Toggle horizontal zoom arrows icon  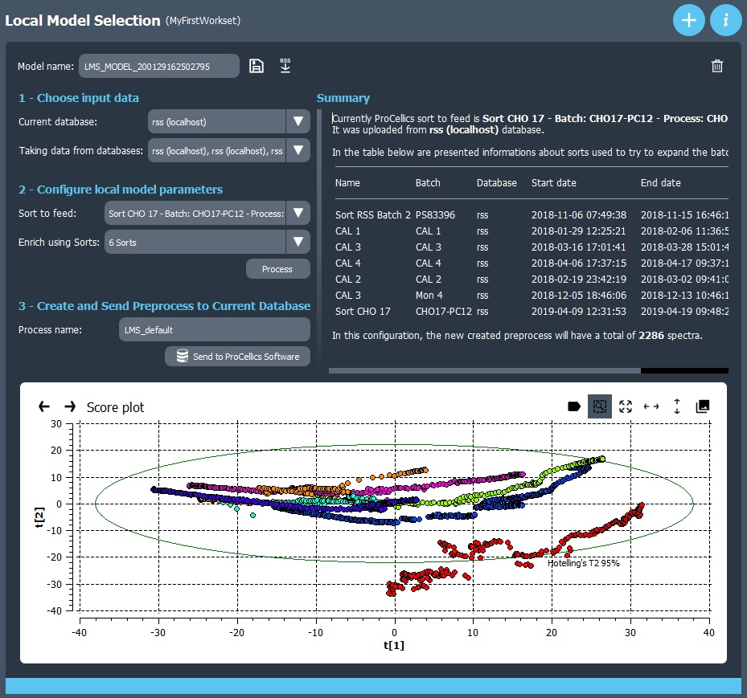[x=651, y=406]
